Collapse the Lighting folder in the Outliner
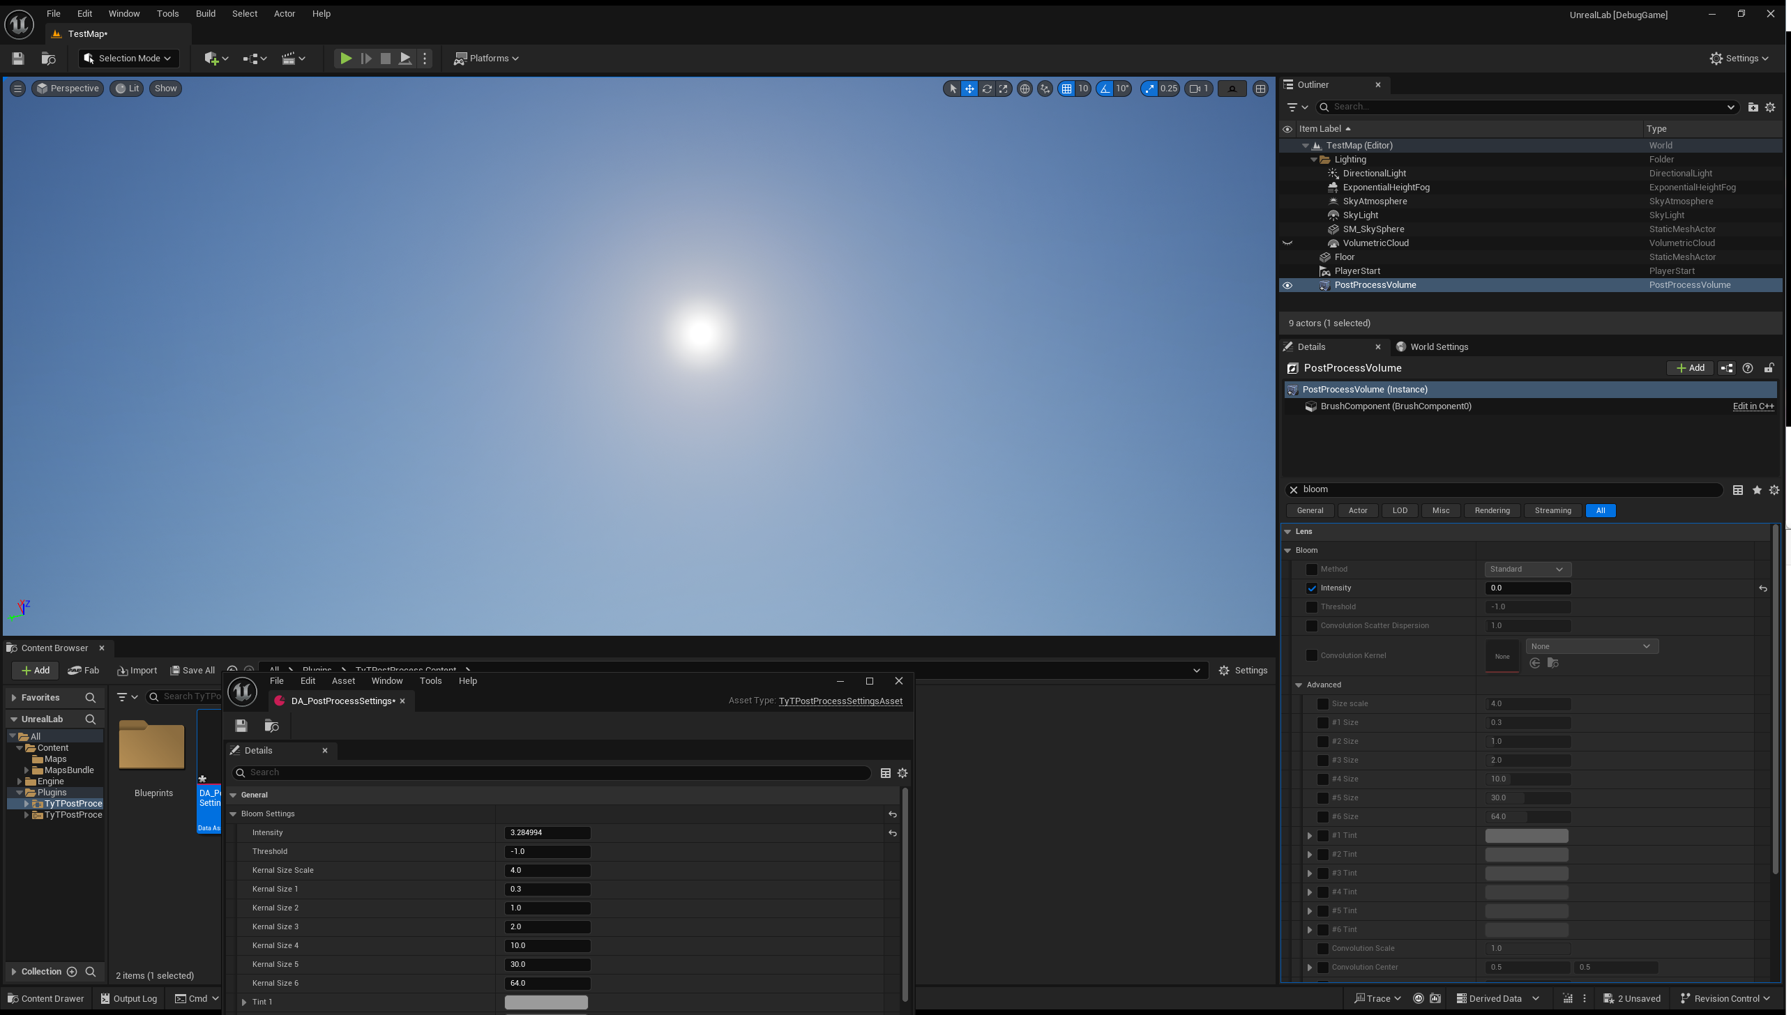Image resolution: width=1791 pixels, height=1015 pixels. pyautogui.click(x=1314, y=159)
